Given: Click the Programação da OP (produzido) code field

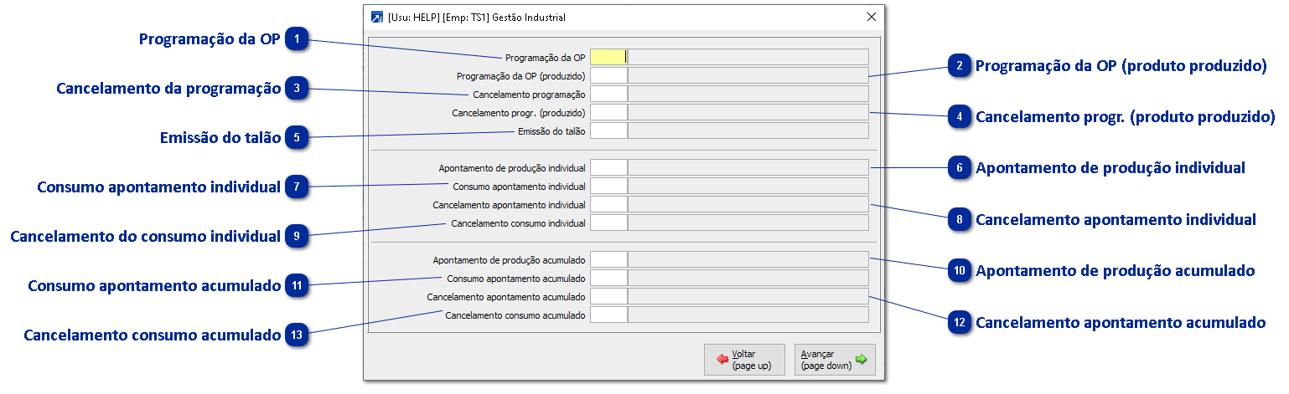Looking at the screenshot, I should (608, 75).
